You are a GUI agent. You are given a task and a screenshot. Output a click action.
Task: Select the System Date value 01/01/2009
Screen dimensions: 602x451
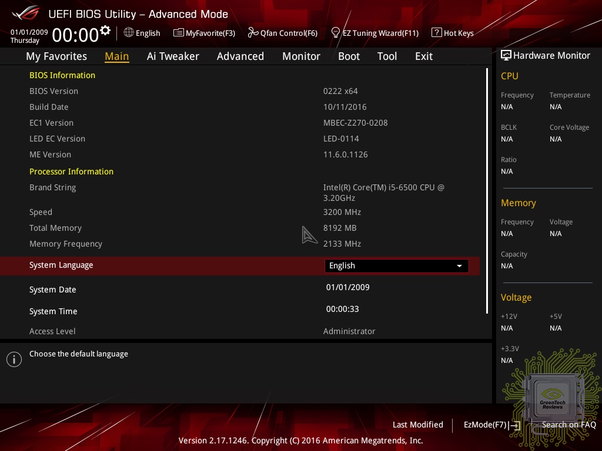(348, 287)
